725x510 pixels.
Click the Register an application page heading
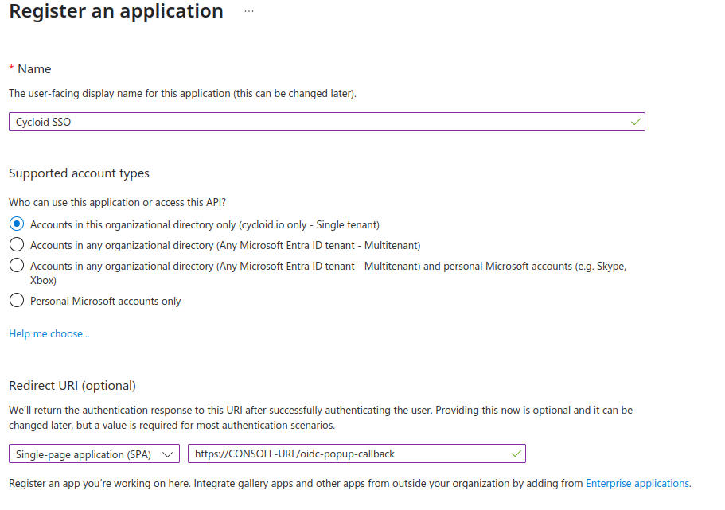116,12
